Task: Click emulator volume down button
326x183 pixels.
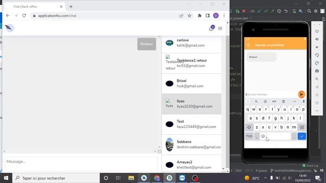Action: click(317, 47)
